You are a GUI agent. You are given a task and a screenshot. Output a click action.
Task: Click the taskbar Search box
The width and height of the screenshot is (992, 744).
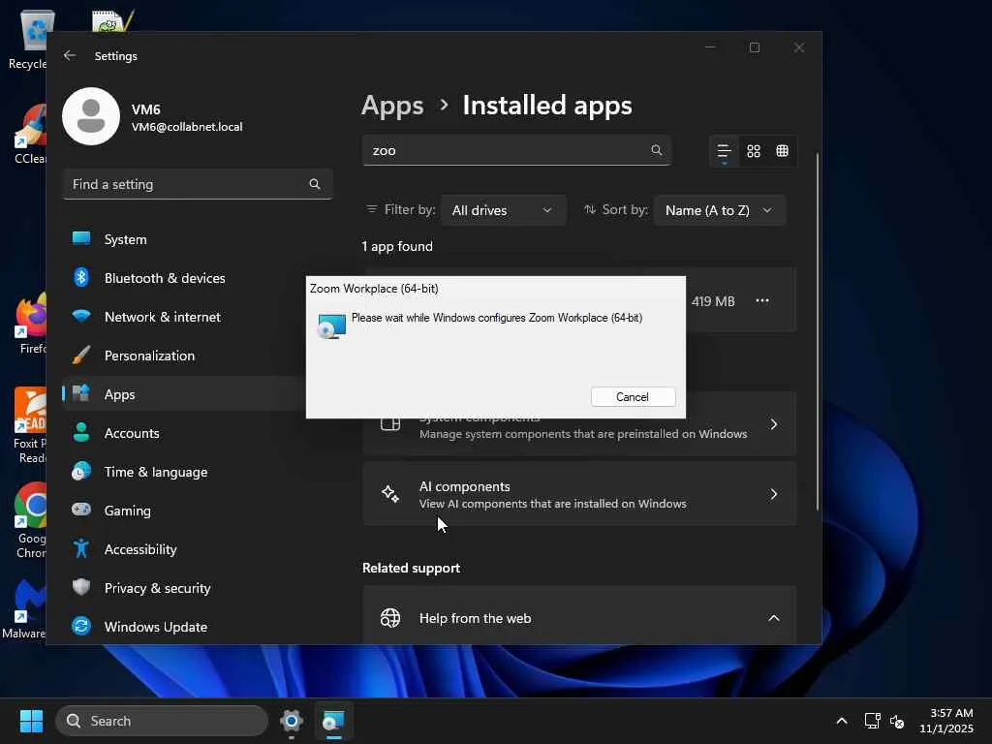[162, 721]
